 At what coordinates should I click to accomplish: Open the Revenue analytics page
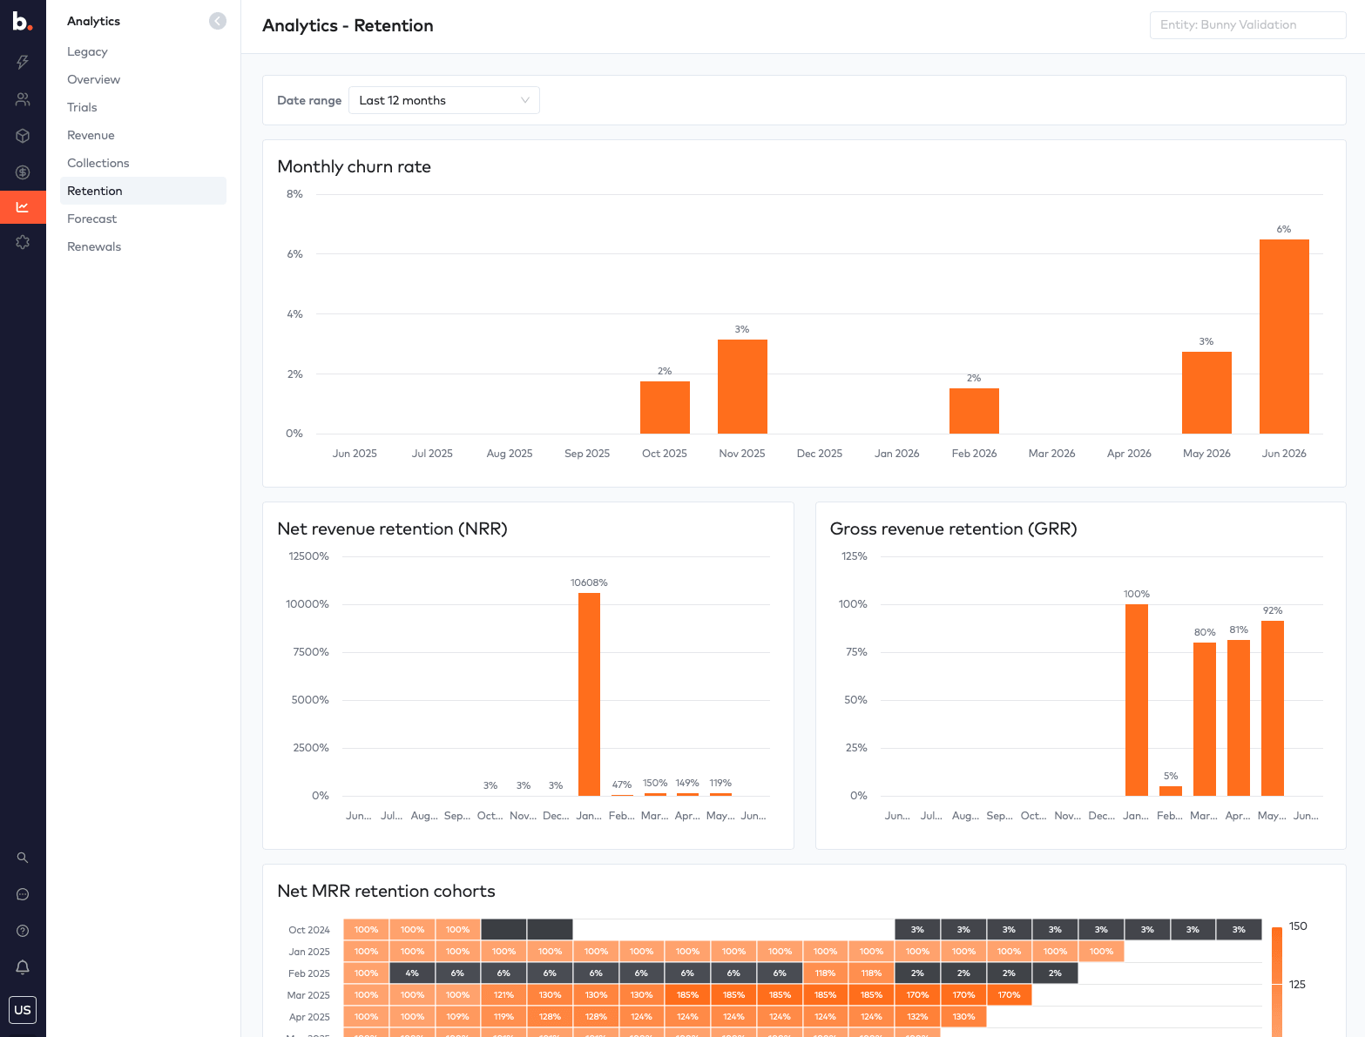pyautogui.click(x=91, y=135)
